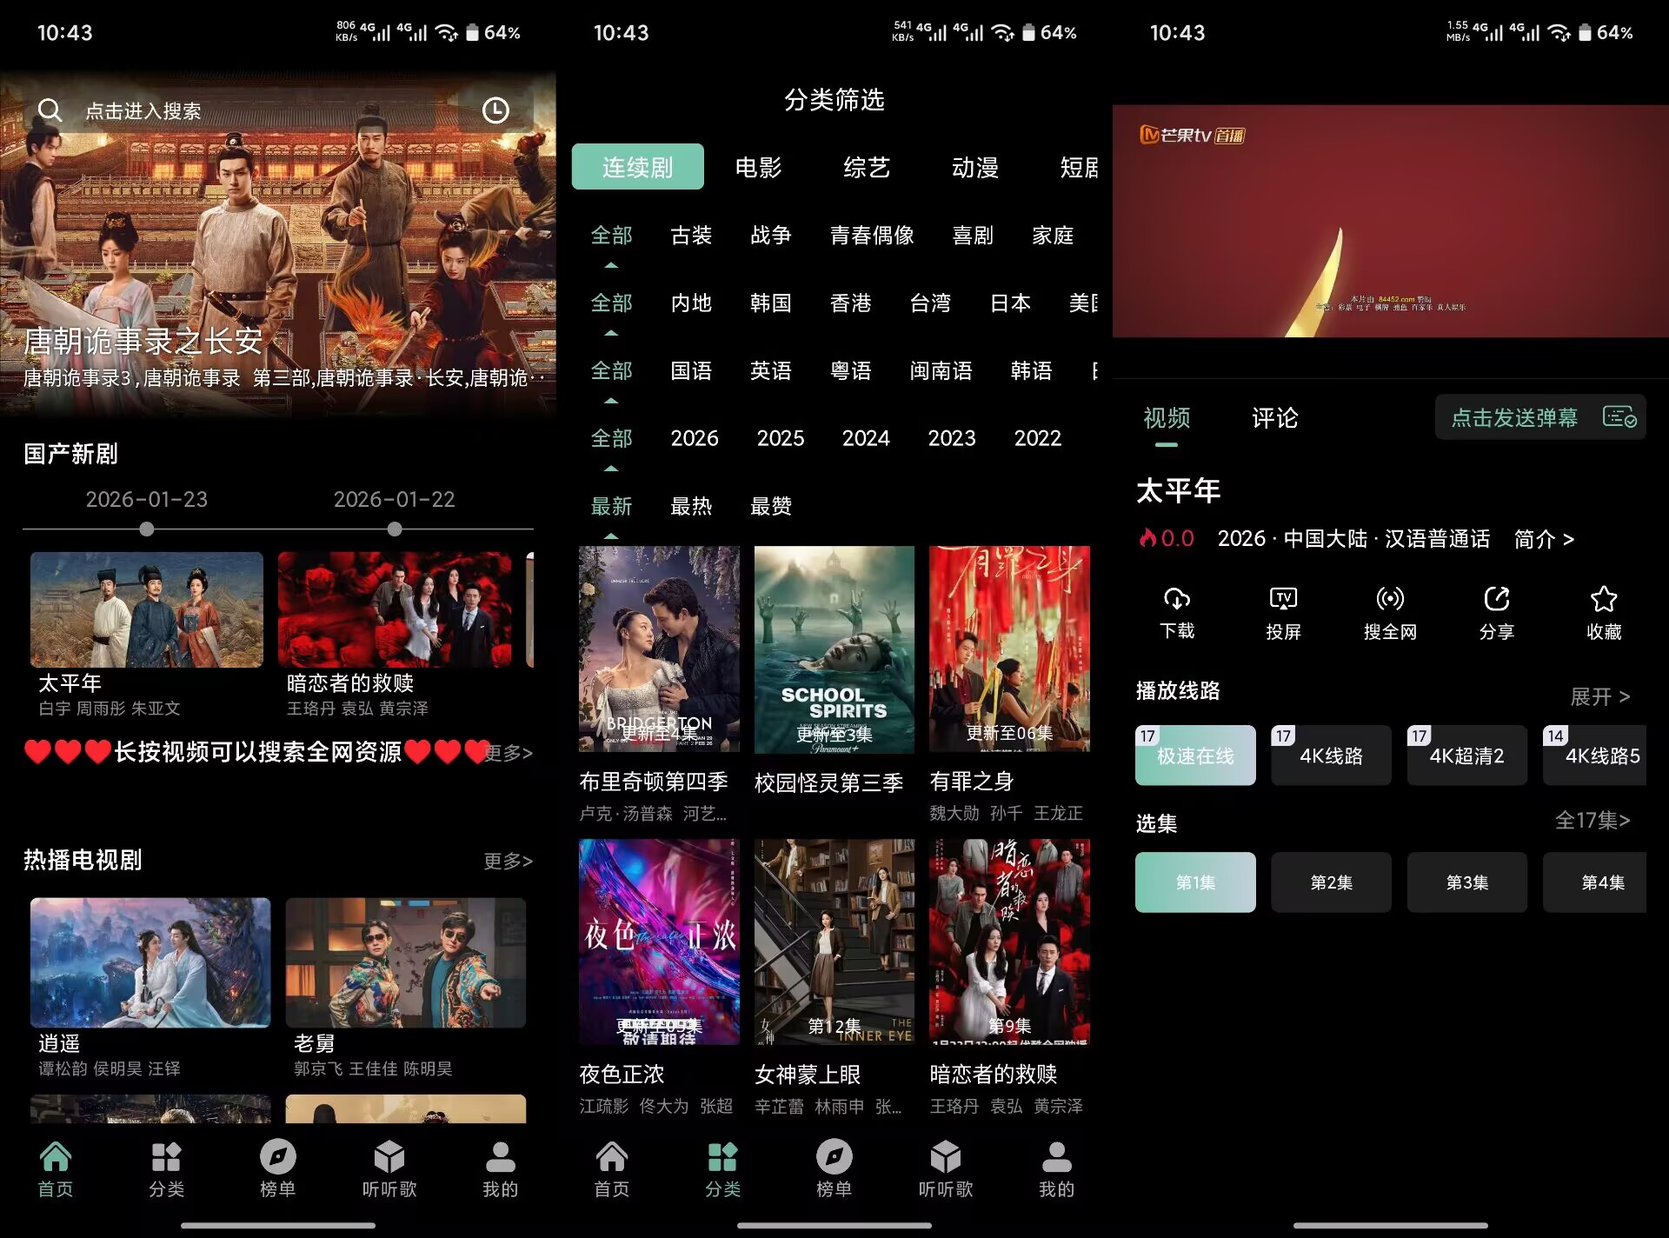Switch to the 电影 category tab
The width and height of the screenshot is (1669, 1238).
point(760,166)
